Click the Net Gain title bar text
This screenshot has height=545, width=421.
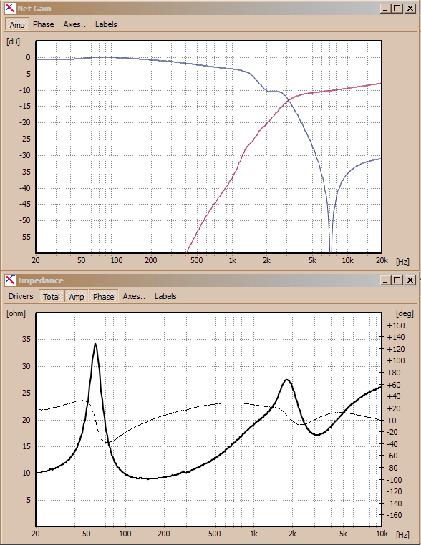coord(34,9)
